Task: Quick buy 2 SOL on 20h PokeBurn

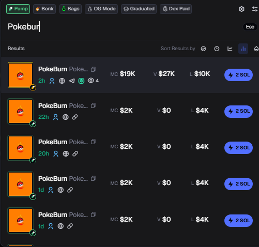Action: [x=238, y=148]
